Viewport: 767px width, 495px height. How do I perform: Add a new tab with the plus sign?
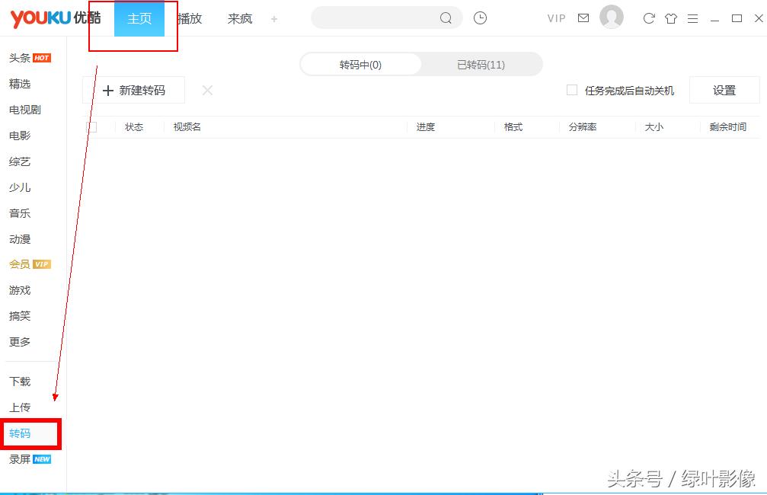coord(274,18)
